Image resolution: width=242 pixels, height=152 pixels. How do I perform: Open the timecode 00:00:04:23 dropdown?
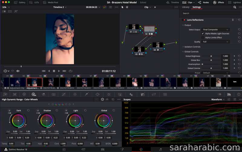[99, 7]
